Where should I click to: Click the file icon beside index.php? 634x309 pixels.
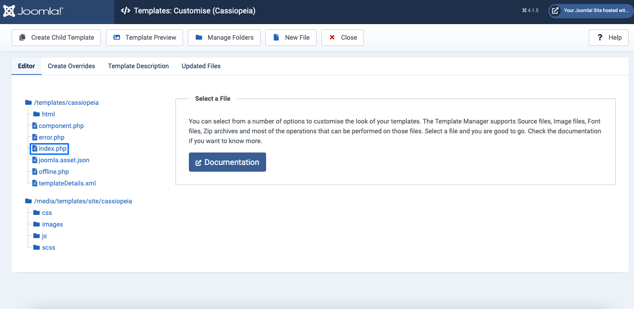35,148
